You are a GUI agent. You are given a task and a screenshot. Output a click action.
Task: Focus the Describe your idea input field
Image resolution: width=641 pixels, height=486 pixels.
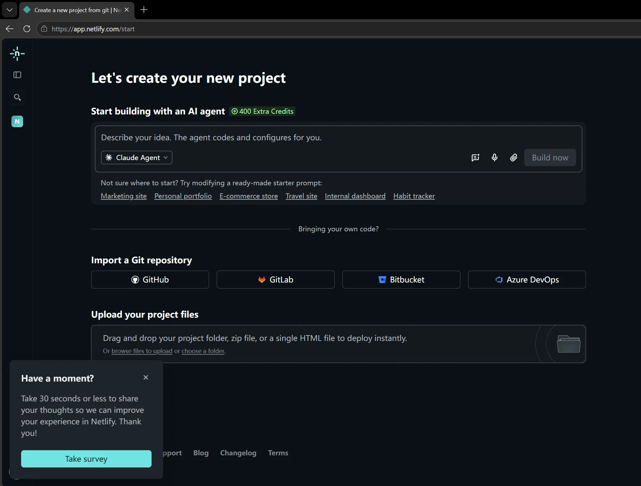tap(338, 137)
